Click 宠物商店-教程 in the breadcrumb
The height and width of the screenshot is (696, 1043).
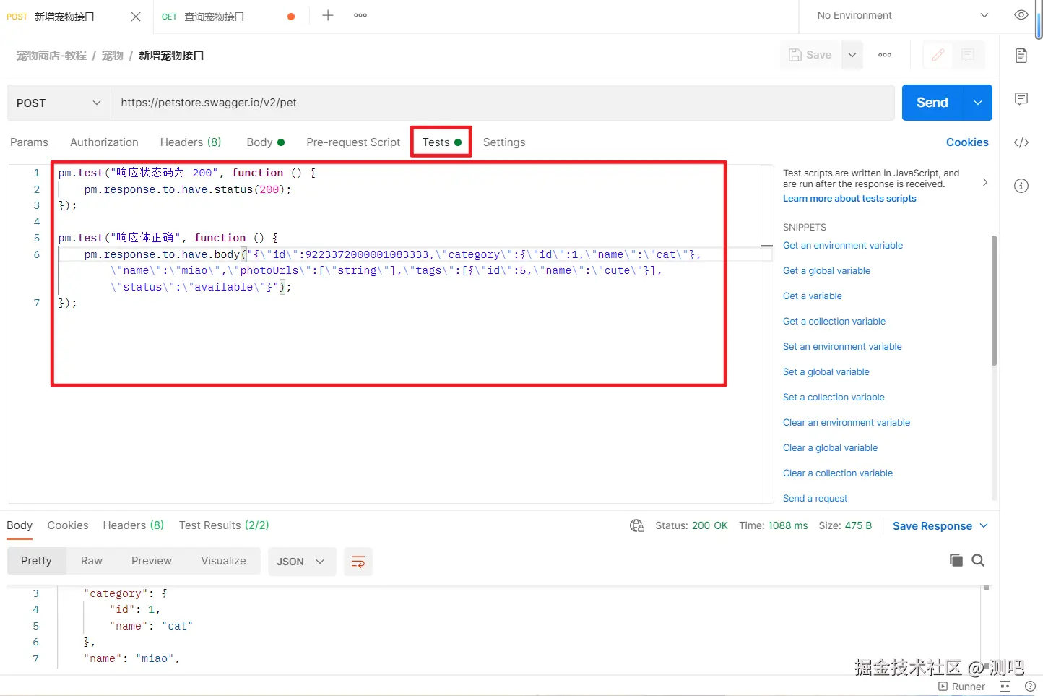click(x=51, y=56)
